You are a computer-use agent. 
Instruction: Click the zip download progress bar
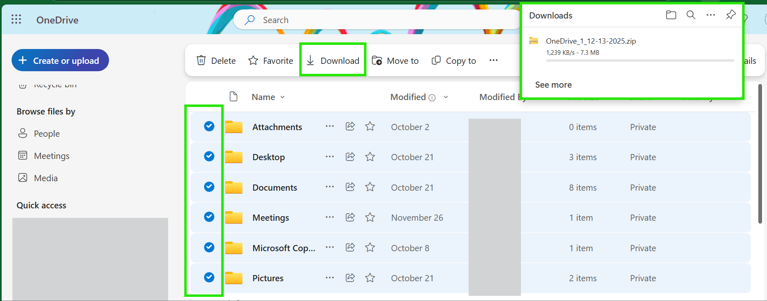[640, 61]
